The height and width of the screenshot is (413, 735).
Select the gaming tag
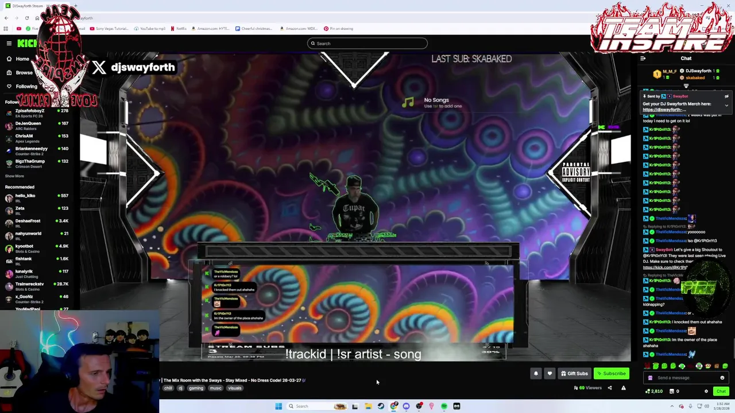tap(196, 388)
